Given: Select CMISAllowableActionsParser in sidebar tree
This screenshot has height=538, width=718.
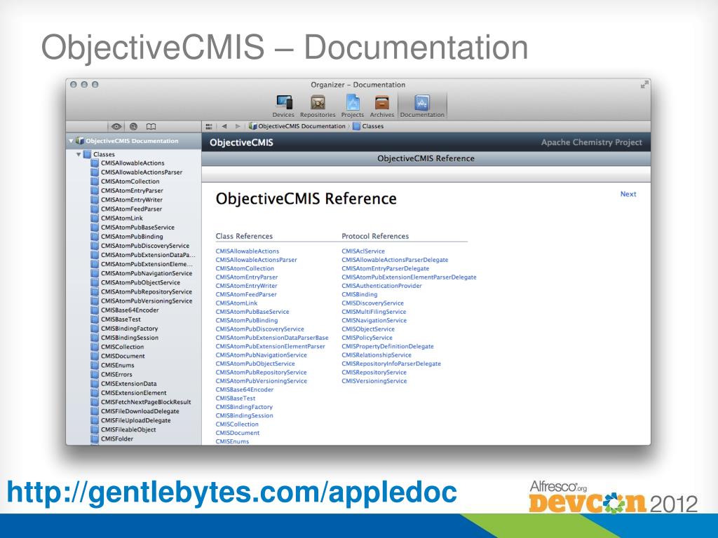Looking at the screenshot, I should click(137, 172).
